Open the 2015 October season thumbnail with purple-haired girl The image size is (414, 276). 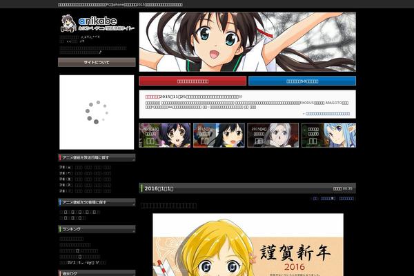[x=165, y=135]
